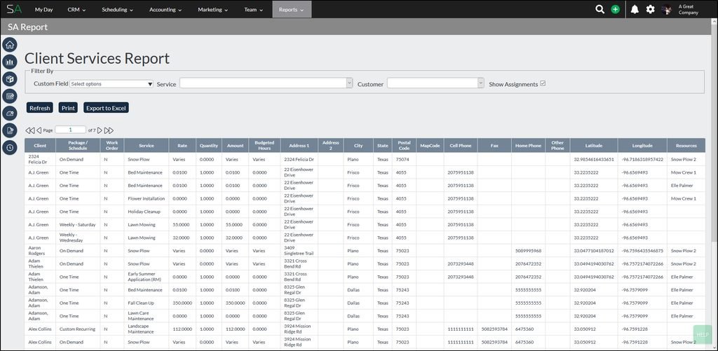
Task: Click the 32.9854616433651 latitude cell
Action: tap(594, 159)
